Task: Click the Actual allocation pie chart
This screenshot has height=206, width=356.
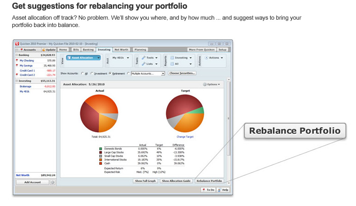Action: point(99,114)
